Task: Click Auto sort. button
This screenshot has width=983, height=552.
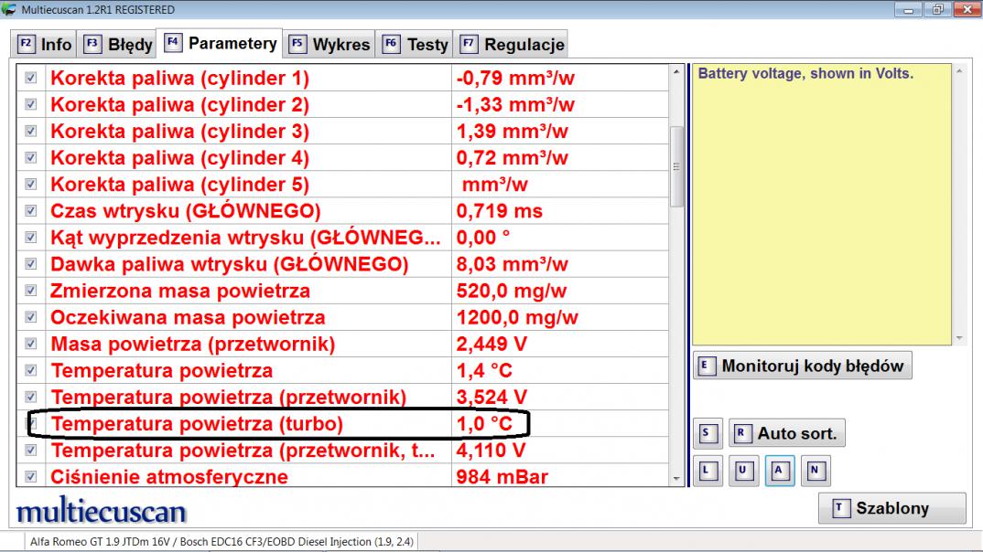Action: pos(786,433)
